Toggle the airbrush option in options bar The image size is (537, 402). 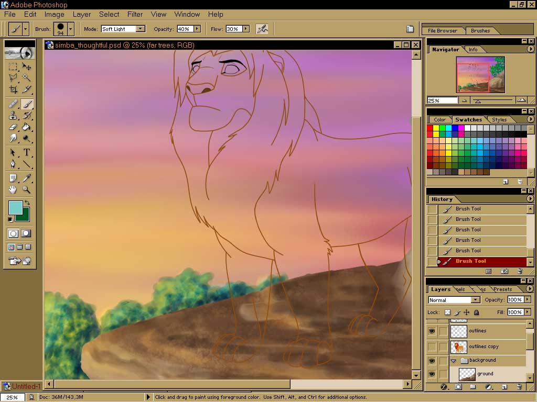tap(262, 29)
